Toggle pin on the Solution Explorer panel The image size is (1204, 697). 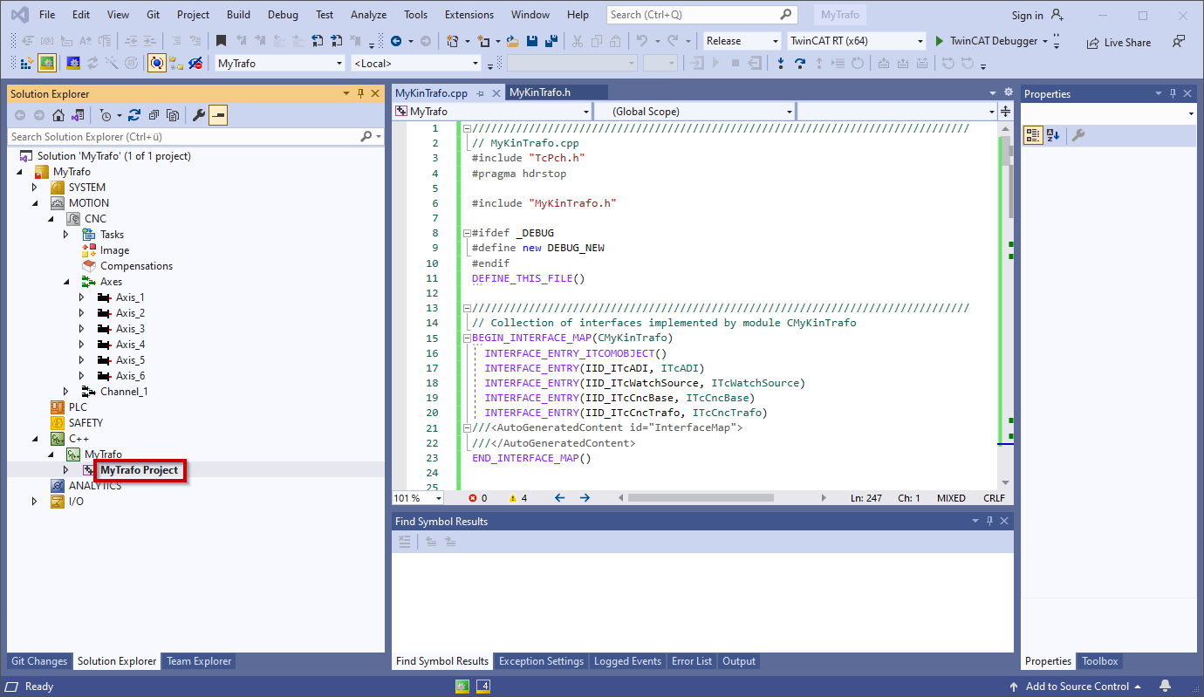(x=360, y=93)
